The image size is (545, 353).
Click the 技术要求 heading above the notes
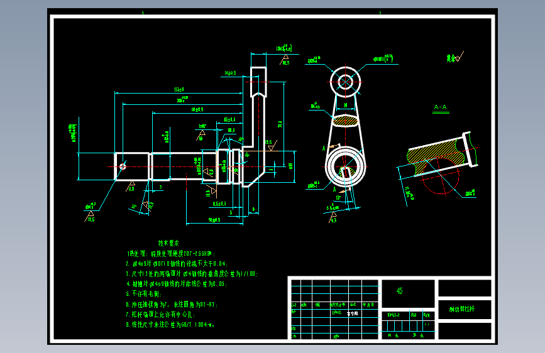pyautogui.click(x=168, y=243)
